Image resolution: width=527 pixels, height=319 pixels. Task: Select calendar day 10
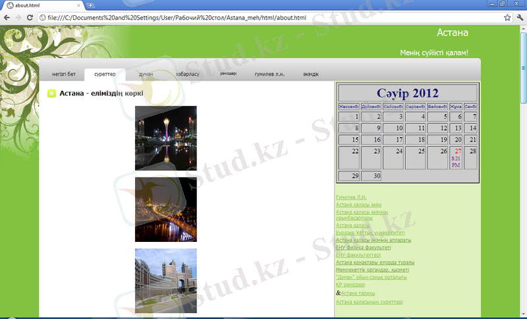(393, 128)
